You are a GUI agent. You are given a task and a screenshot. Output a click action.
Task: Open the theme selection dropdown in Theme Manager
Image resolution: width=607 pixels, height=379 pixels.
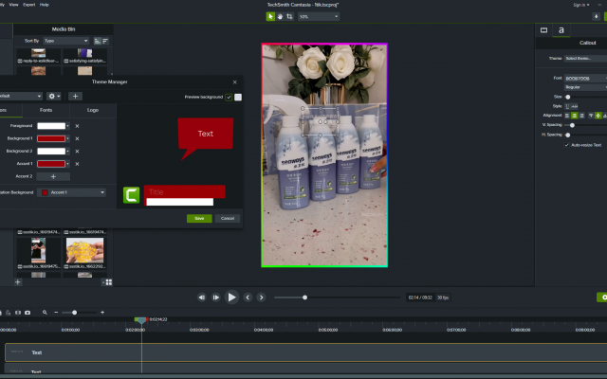coord(20,96)
